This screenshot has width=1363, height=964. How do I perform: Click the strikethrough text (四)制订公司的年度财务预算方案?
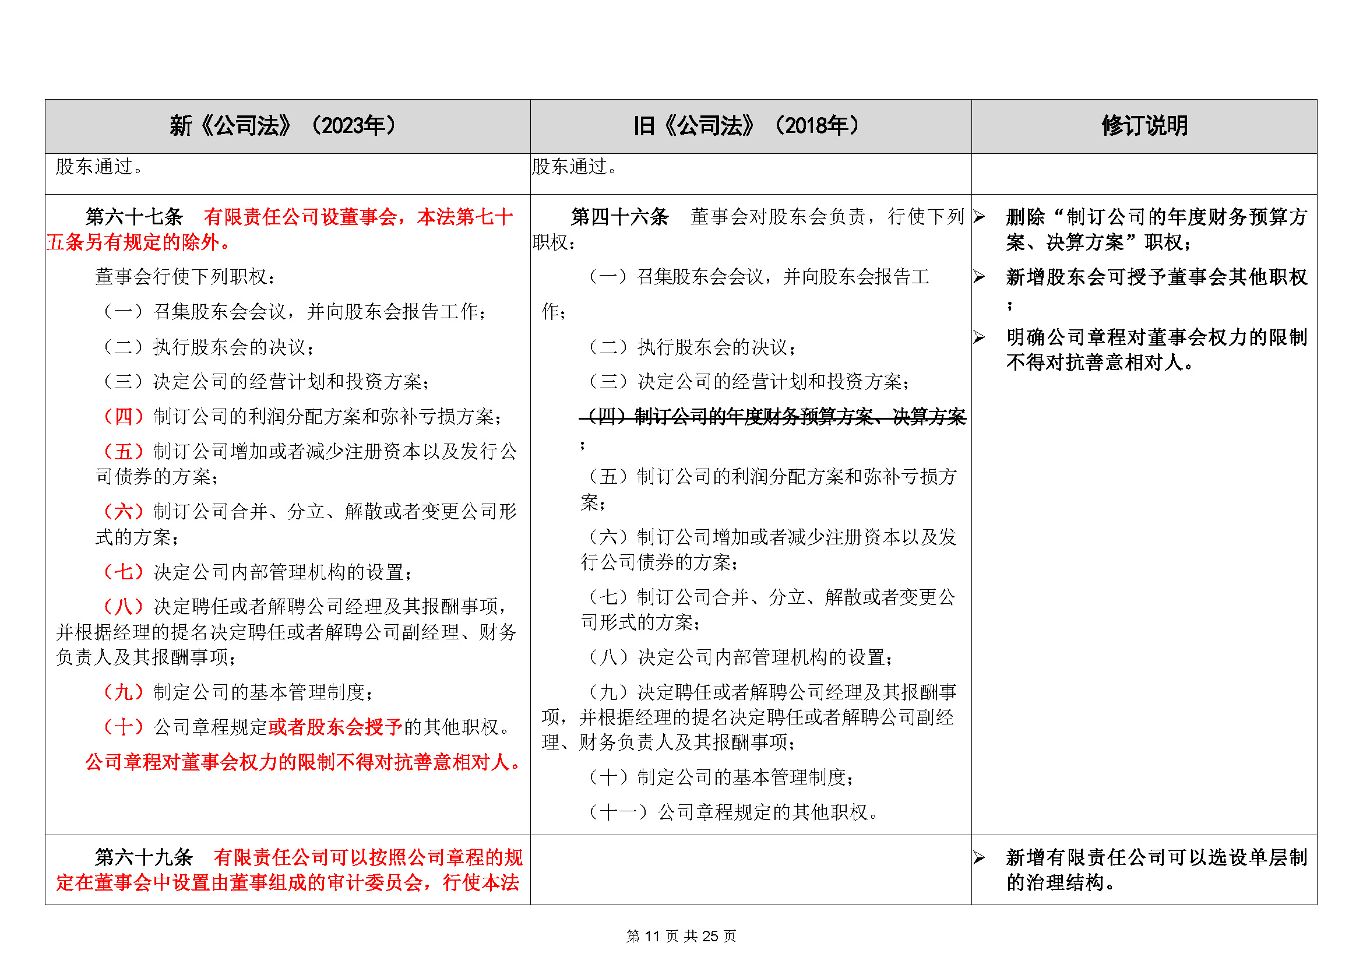point(773,417)
